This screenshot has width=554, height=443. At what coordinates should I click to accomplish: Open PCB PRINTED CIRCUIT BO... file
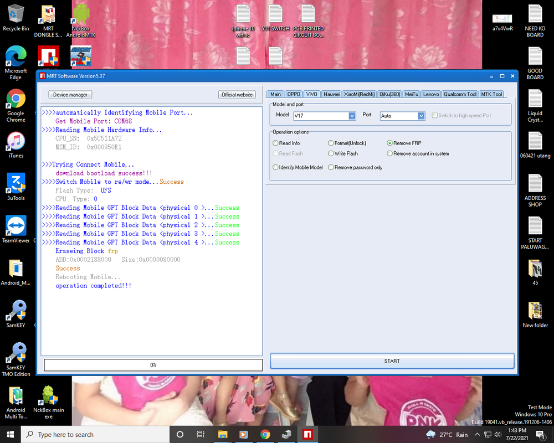[x=308, y=21]
